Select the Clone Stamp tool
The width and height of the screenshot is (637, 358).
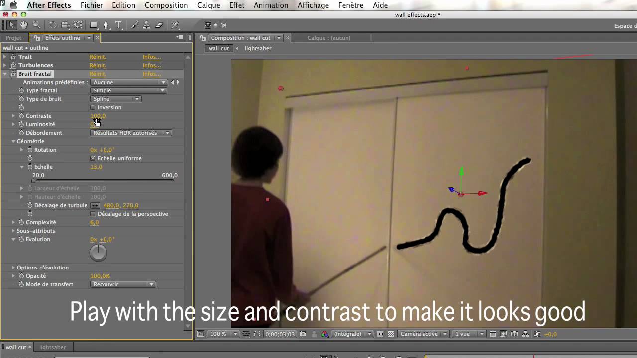click(147, 25)
